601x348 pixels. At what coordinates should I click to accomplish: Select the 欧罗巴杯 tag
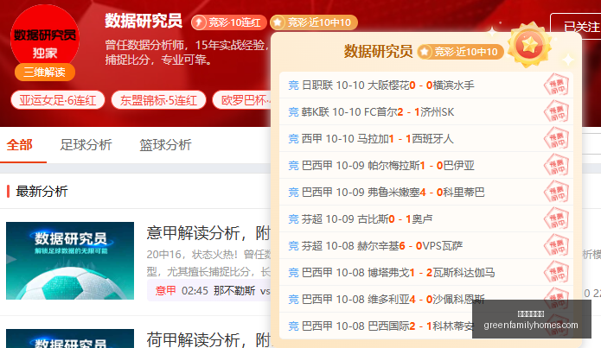pos(242,100)
